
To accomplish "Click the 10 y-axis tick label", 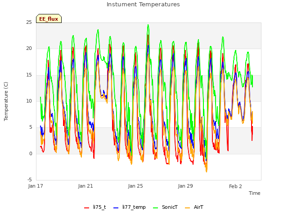I will pos(29,101).
